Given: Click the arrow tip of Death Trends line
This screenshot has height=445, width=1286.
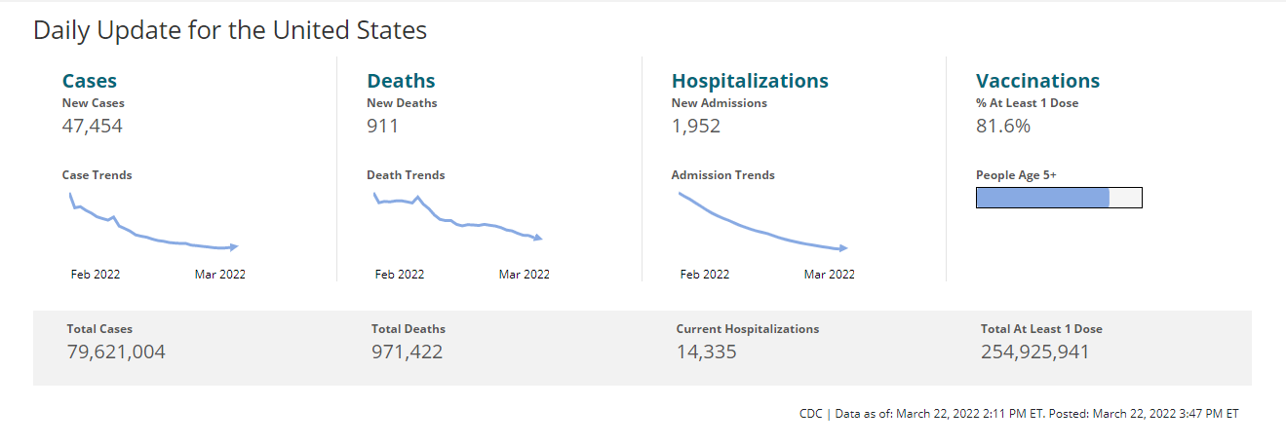Looking at the screenshot, I should 538,238.
